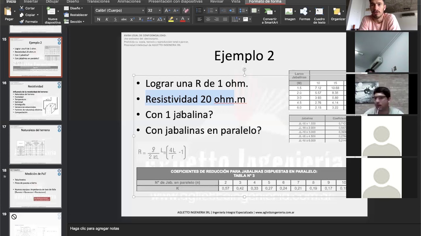421x236 pixels.
Task: Align text right
Action: pos(217,19)
